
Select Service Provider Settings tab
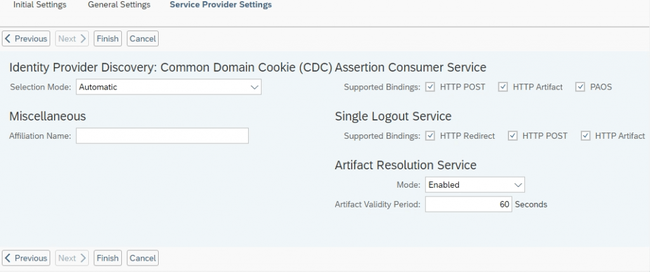point(220,5)
